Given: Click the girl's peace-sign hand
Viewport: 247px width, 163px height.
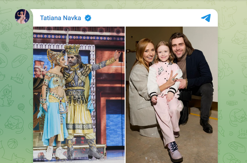Looking at the screenshot, I should pyautogui.click(x=172, y=79).
